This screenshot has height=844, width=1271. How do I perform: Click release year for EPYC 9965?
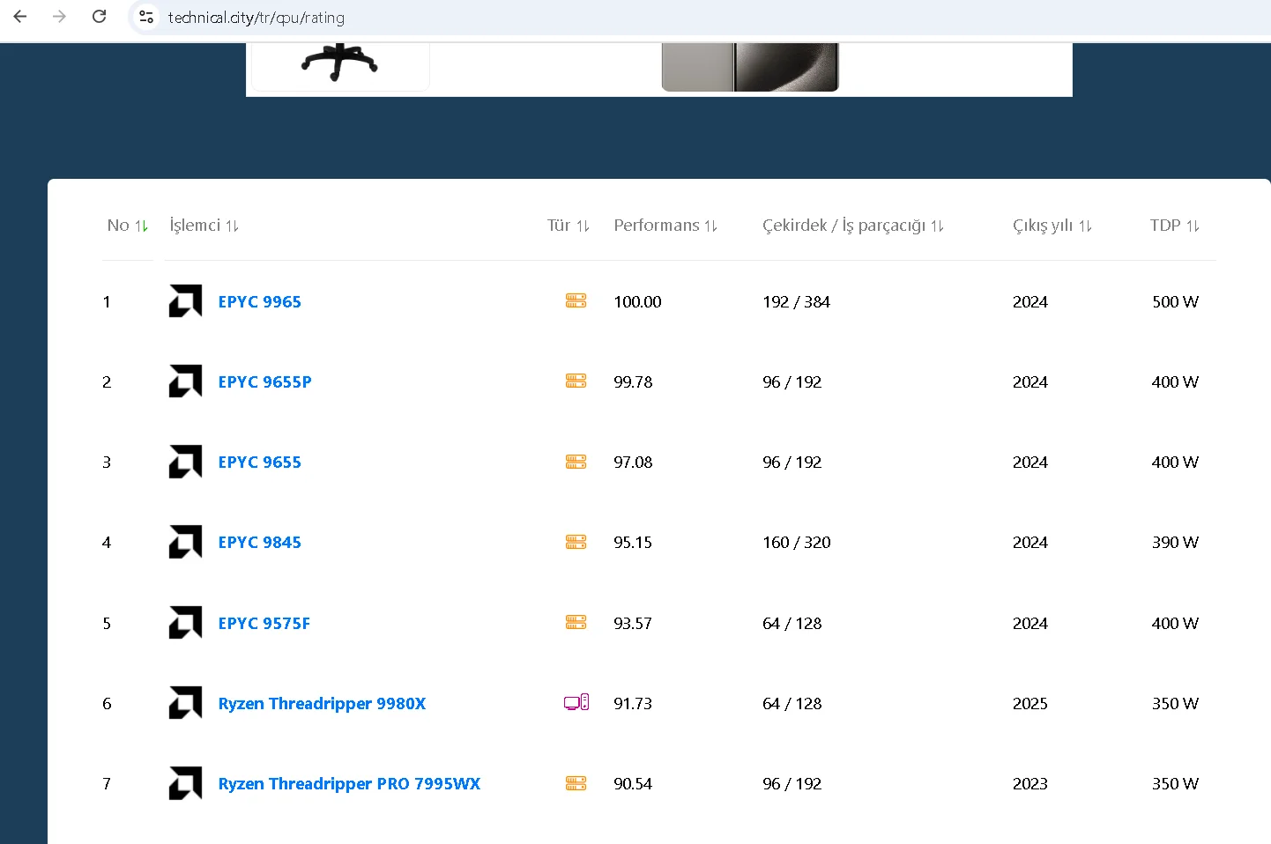click(x=1030, y=302)
